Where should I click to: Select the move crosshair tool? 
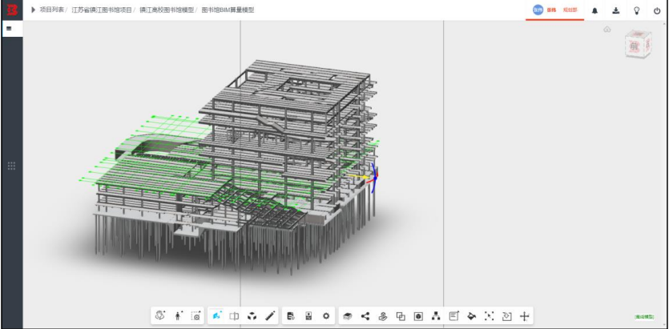(524, 316)
